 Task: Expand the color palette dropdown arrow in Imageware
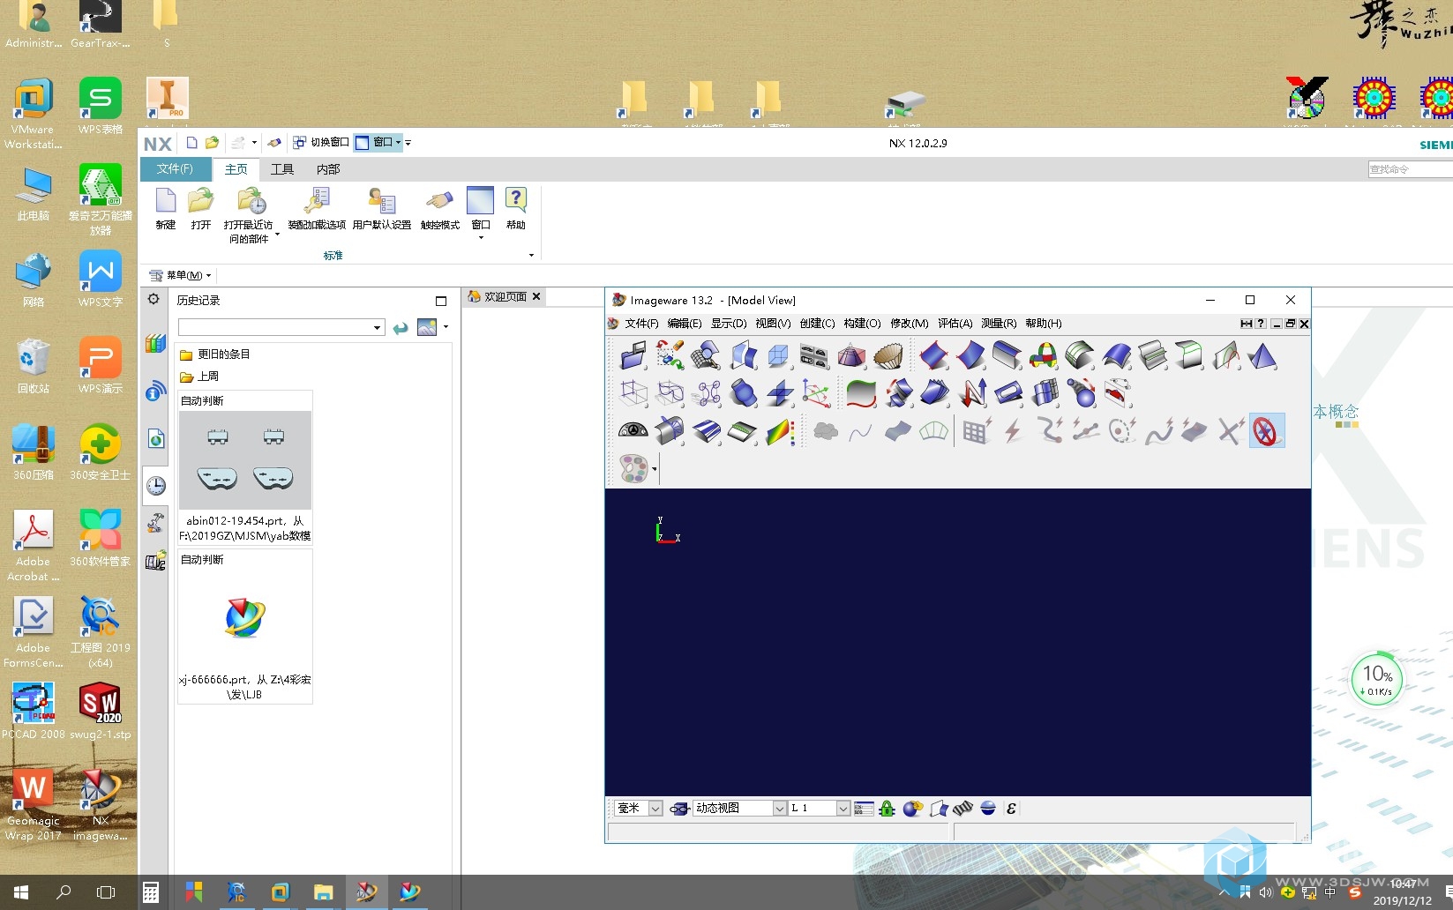pos(654,469)
